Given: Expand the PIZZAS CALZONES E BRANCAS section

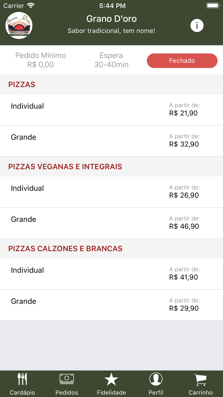Looking at the screenshot, I should point(66,248).
